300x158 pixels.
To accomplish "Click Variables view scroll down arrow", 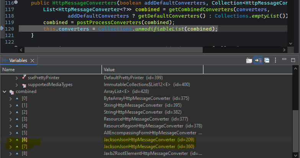I will [296, 155].
